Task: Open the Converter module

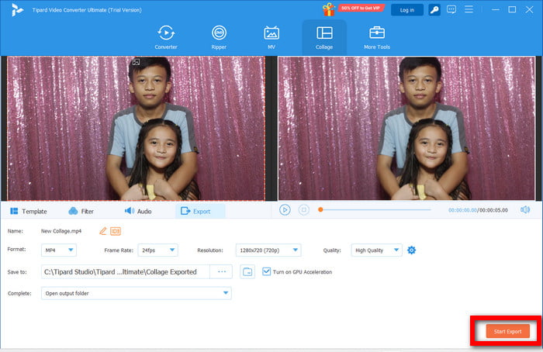Action: click(165, 36)
